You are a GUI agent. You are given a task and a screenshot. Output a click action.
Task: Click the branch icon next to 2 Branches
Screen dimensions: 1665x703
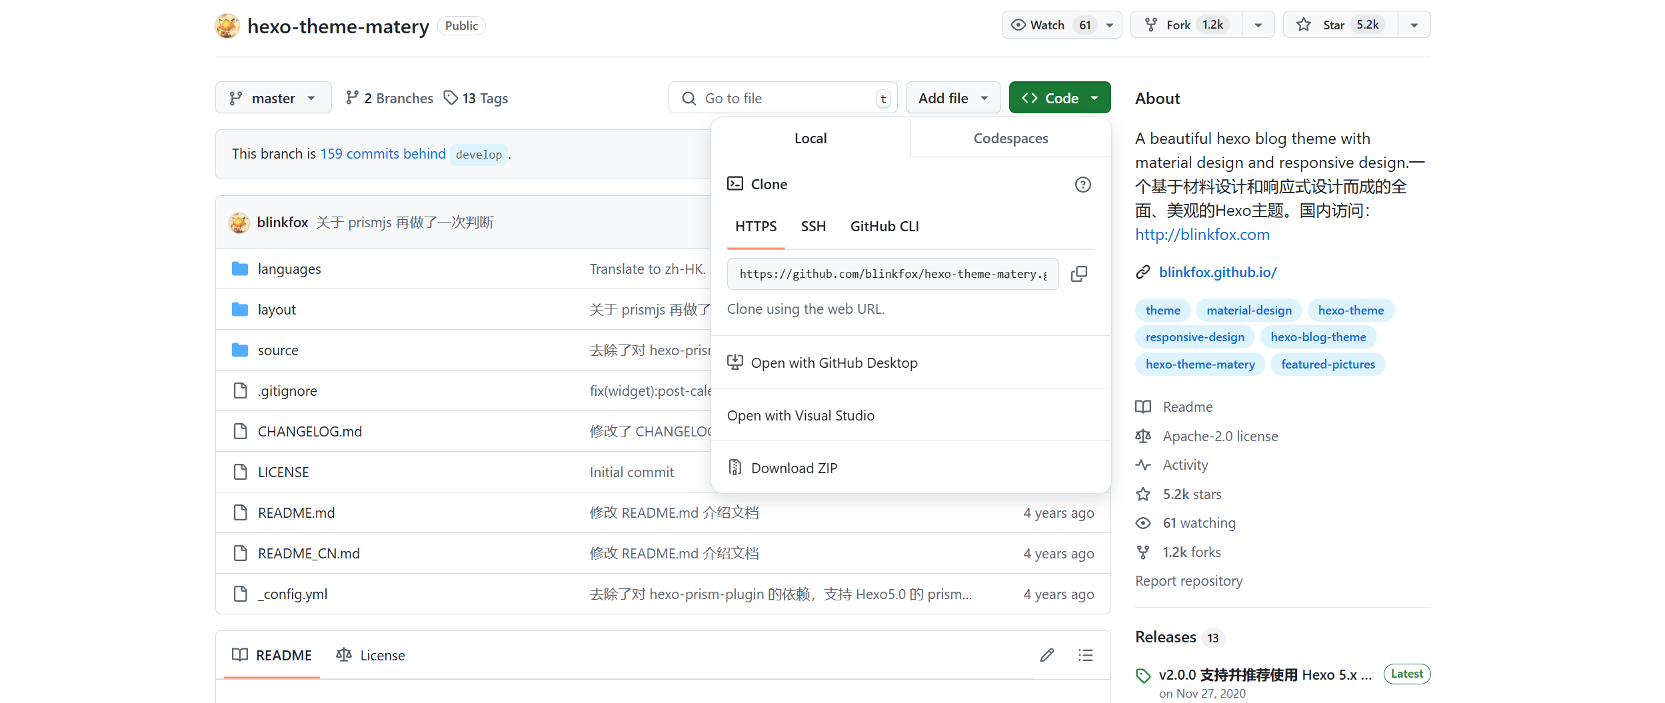[x=352, y=98]
